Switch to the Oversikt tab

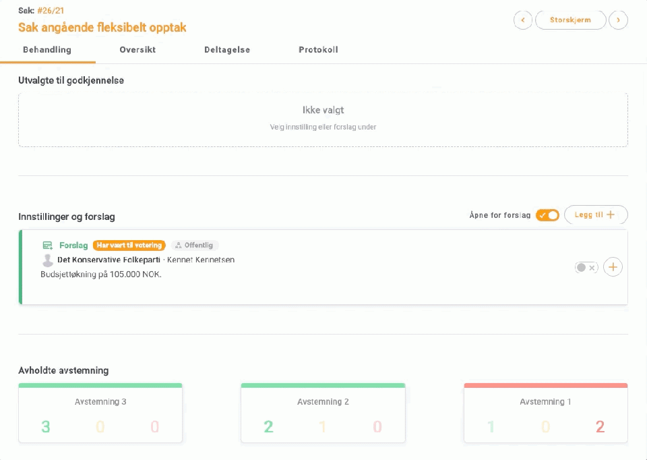click(x=137, y=50)
